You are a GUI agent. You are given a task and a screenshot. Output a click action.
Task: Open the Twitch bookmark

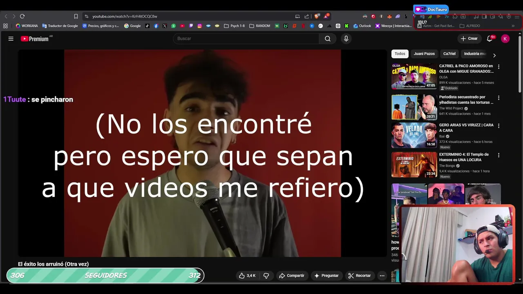pyautogui.click(x=191, y=26)
